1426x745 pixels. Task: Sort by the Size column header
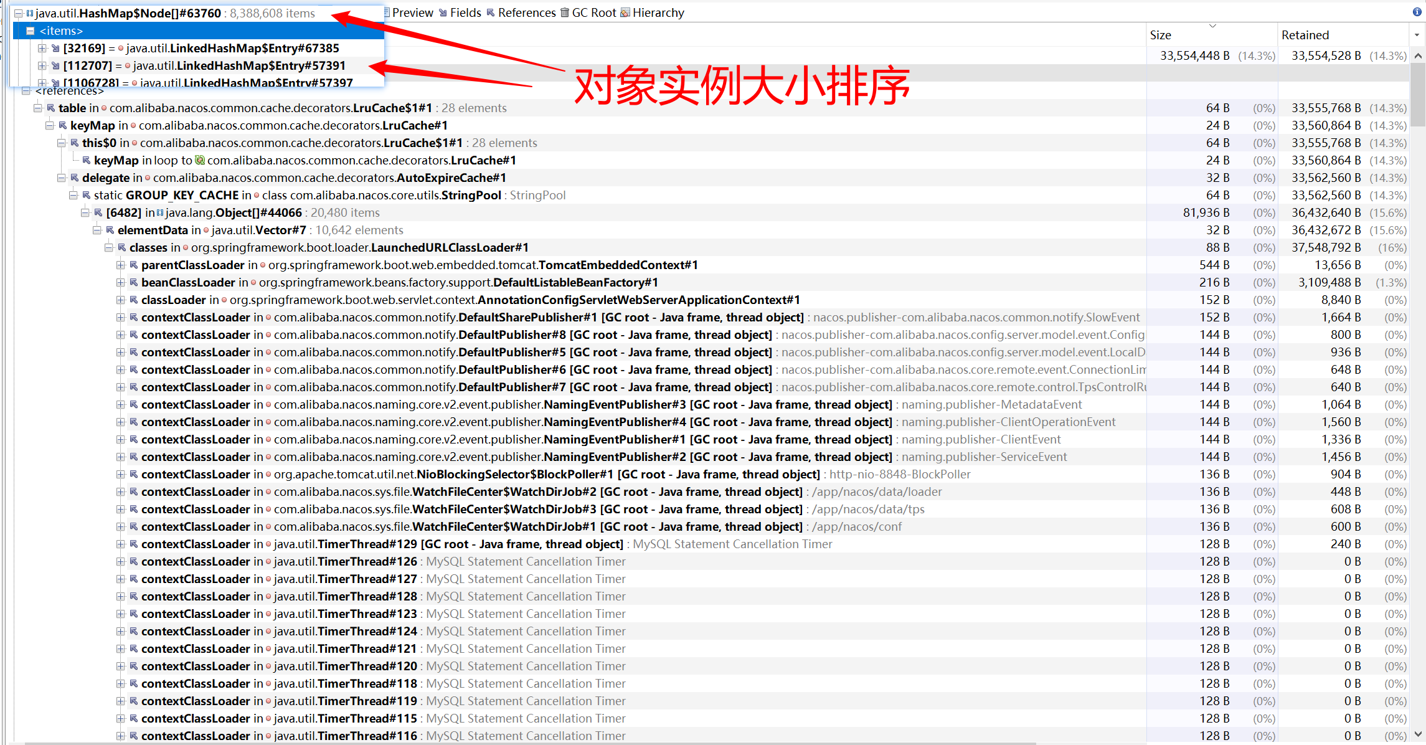click(x=1159, y=35)
